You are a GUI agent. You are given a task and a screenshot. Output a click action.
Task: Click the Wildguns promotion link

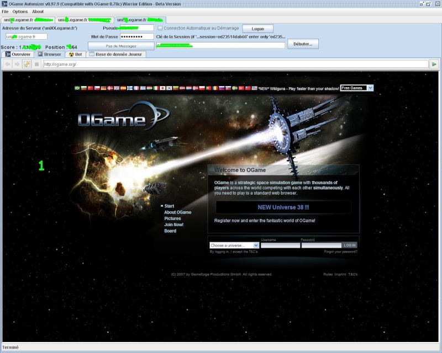pos(299,88)
